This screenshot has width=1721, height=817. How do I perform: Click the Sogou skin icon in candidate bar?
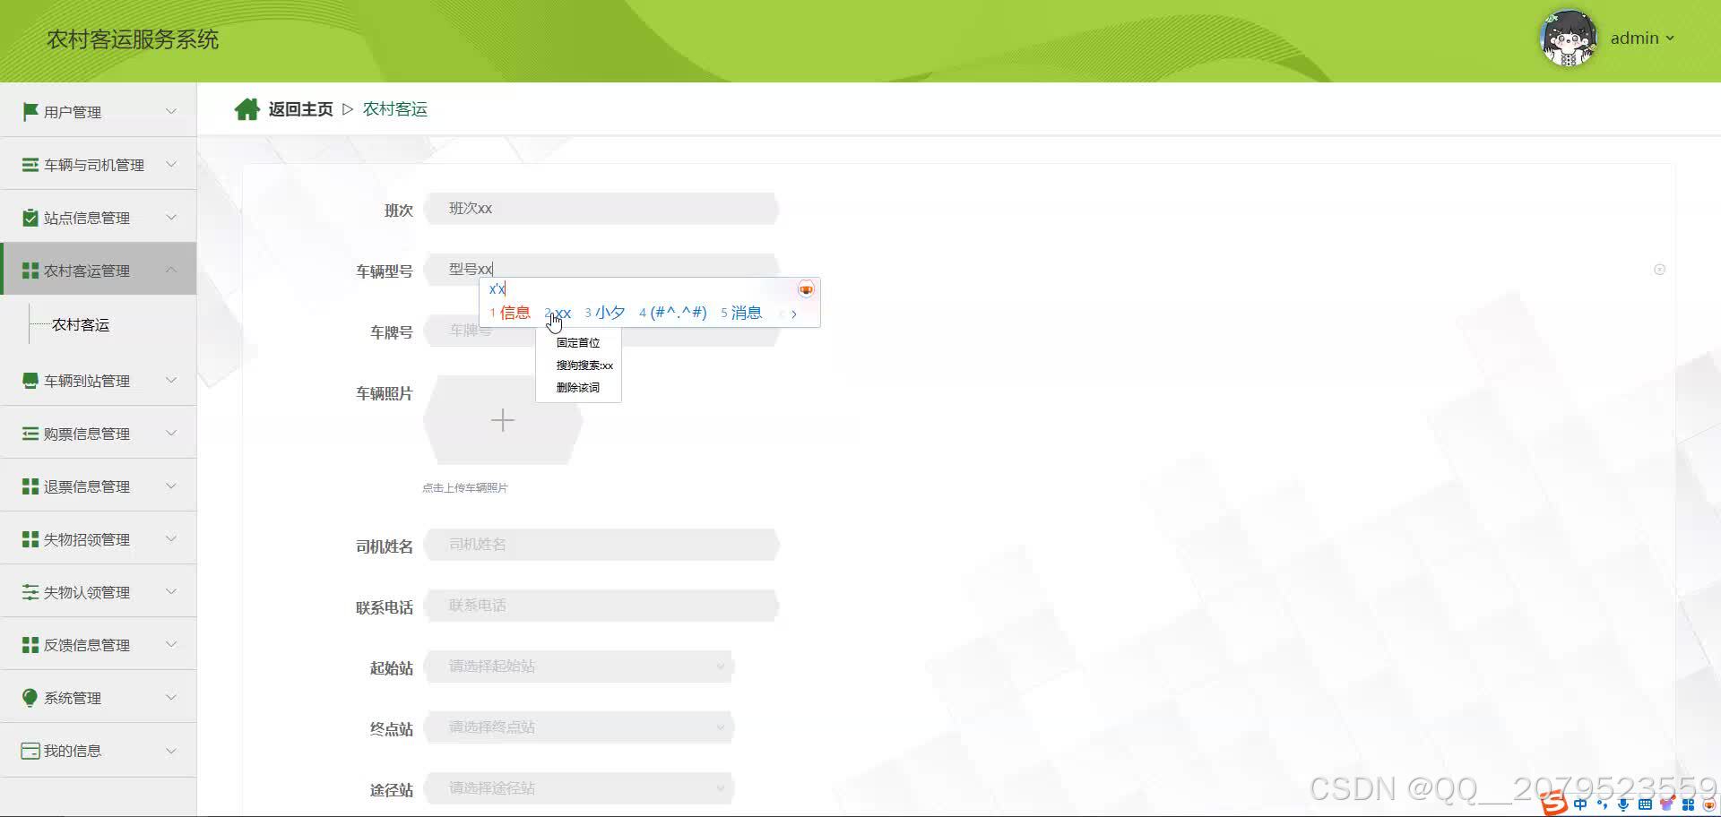tap(806, 288)
